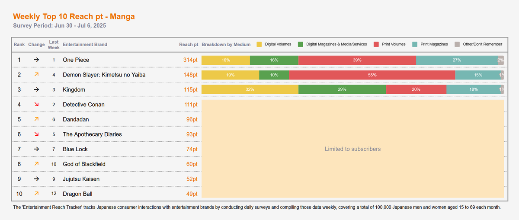Click the up arrow in Dandadan row
This screenshot has height=220, width=519.
[36, 119]
